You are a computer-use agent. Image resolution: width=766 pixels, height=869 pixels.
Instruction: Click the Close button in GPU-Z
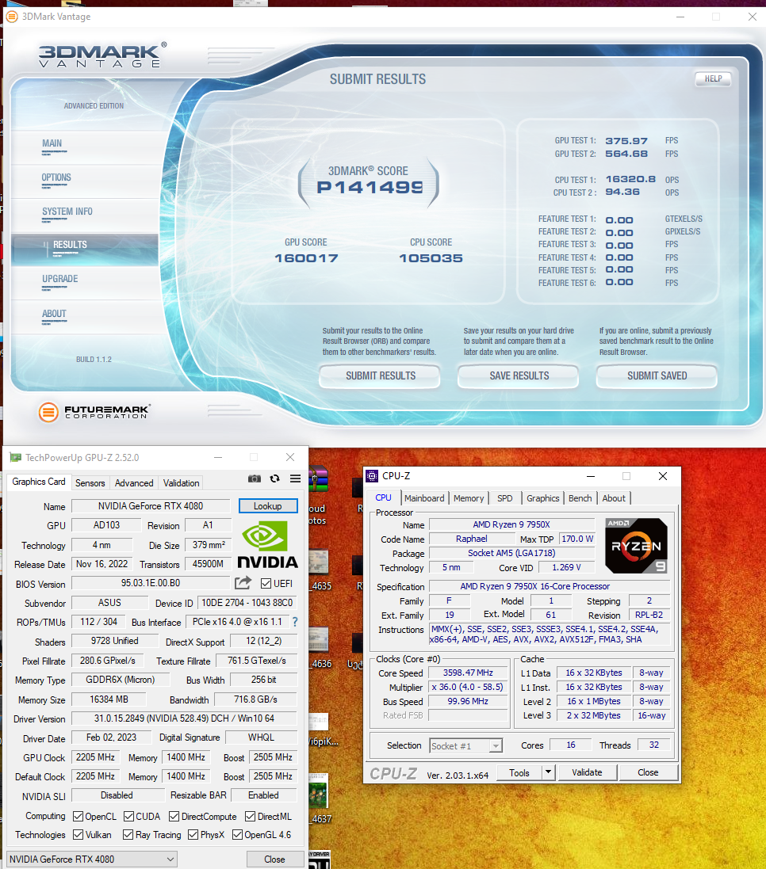pos(274,859)
